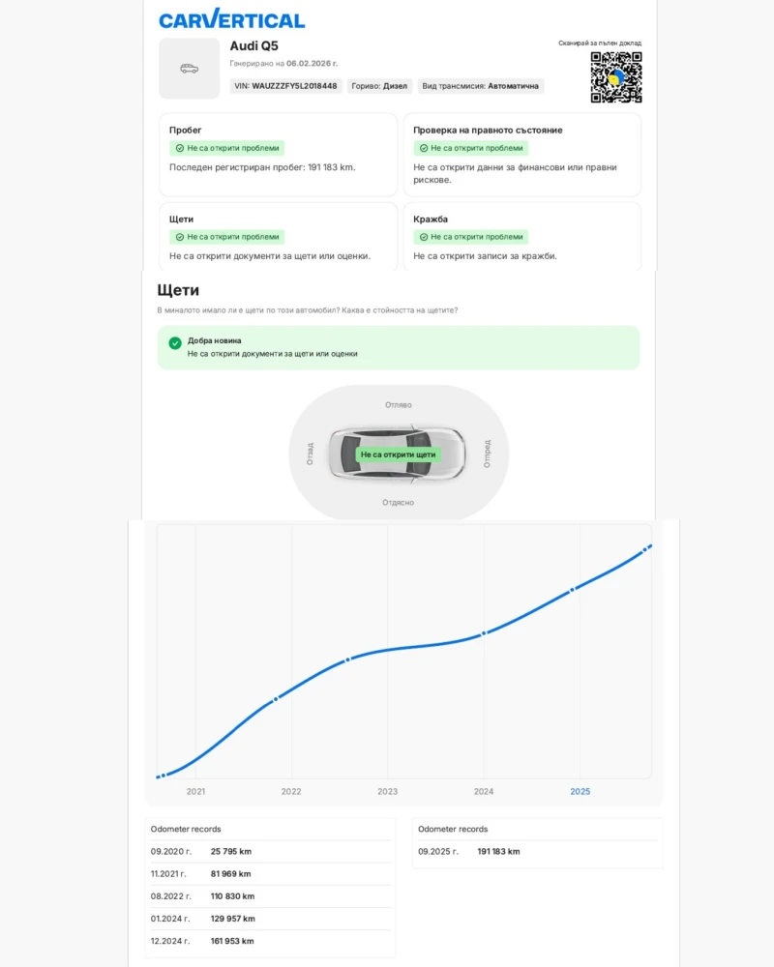The height and width of the screenshot is (967, 774).
Task: Select the VIN WAUZZZFY5L2018448 tag
Action: [285, 86]
